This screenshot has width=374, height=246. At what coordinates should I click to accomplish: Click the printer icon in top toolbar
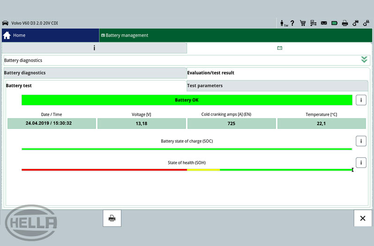pyautogui.click(x=345, y=23)
